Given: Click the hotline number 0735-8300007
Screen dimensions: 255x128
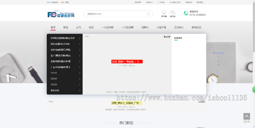Looking at the screenshot, I should click(197, 15).
